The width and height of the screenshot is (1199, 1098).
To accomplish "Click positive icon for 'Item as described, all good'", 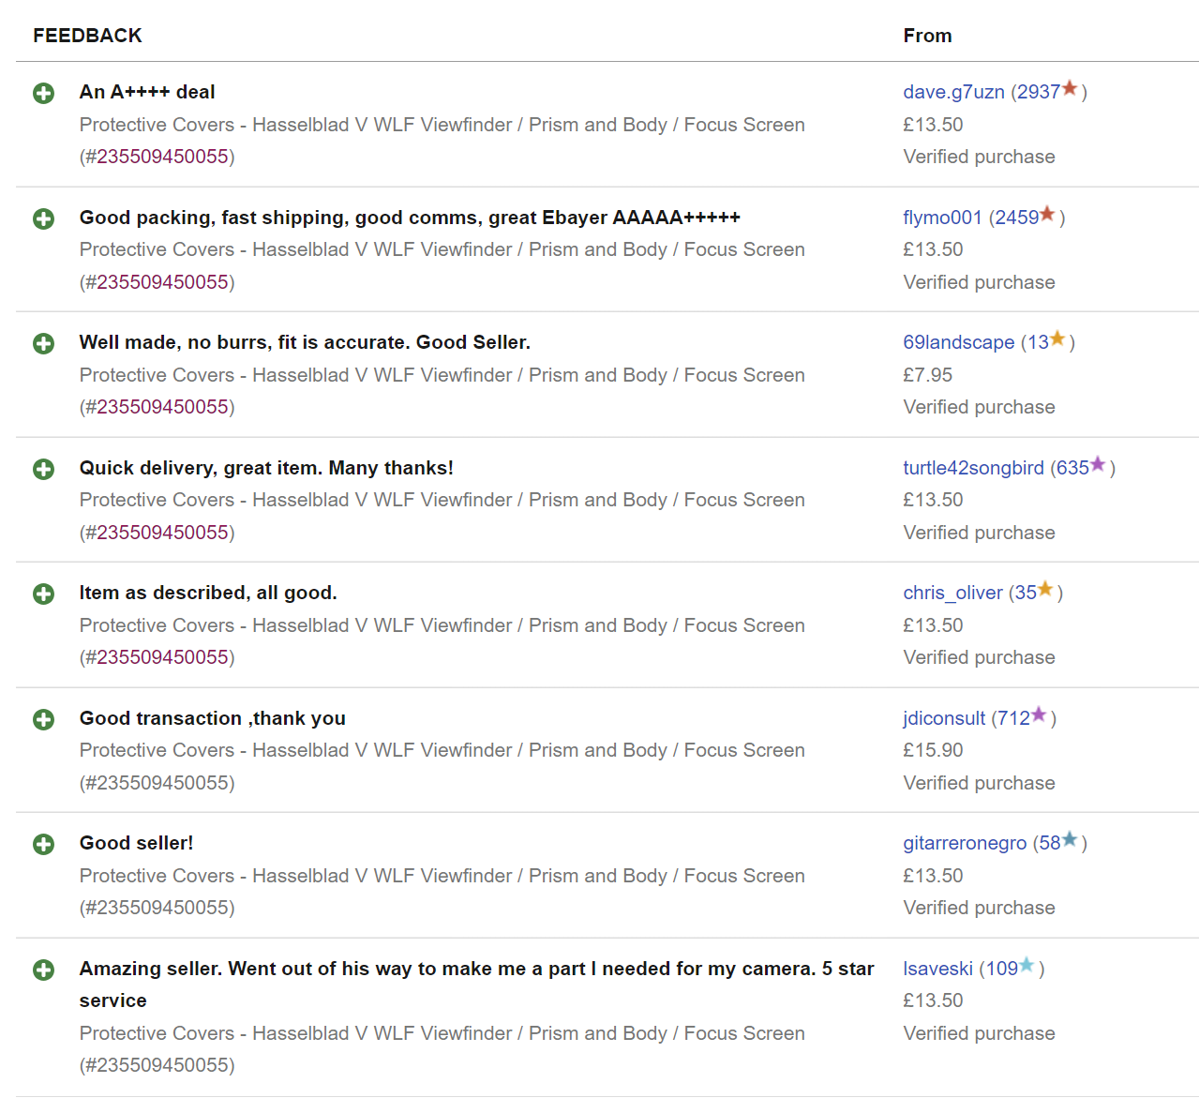I will (43, 594).
